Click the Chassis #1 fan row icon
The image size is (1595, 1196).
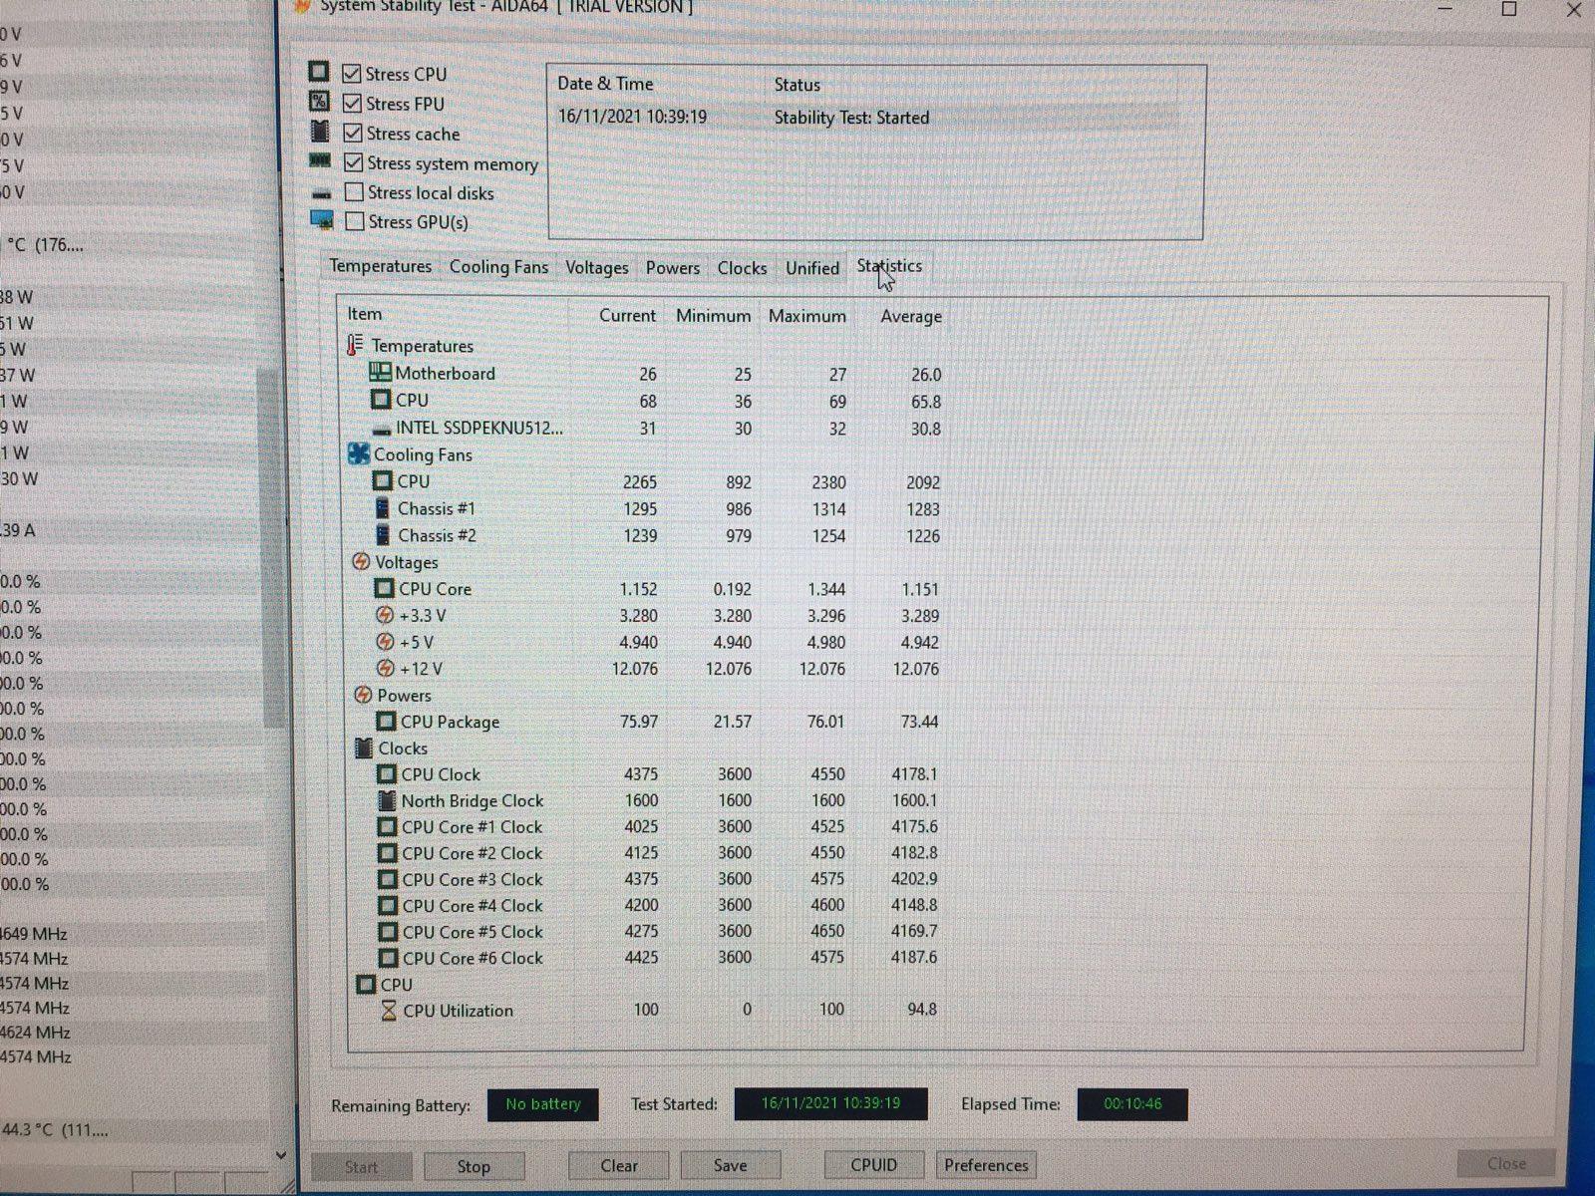point(383,508)
